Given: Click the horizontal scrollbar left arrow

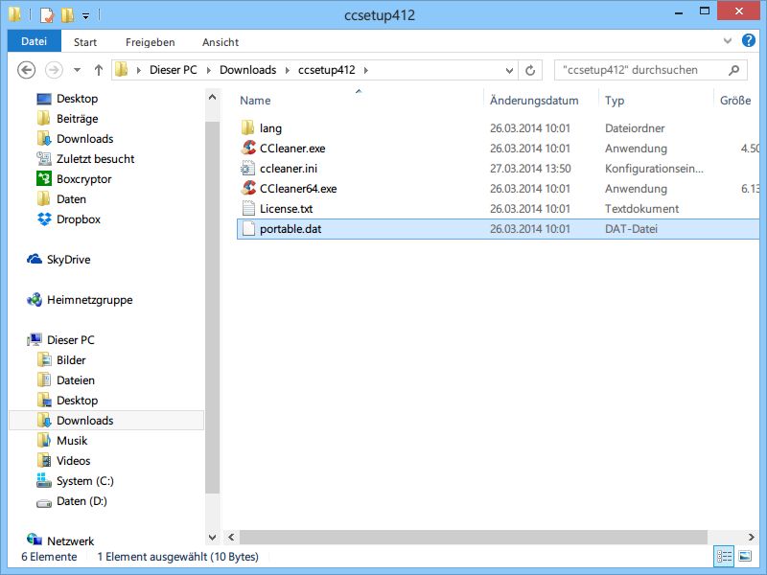Looking at the screenshot, I should 231,537.
